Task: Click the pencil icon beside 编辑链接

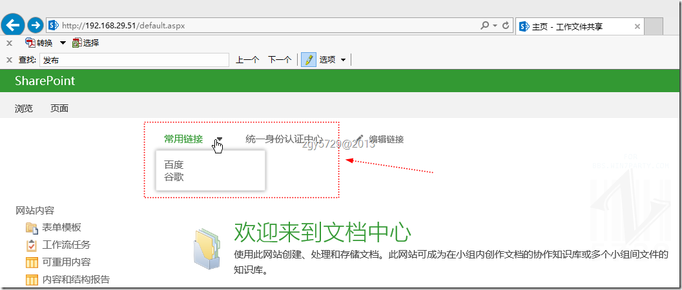Action: pos(359,139)
